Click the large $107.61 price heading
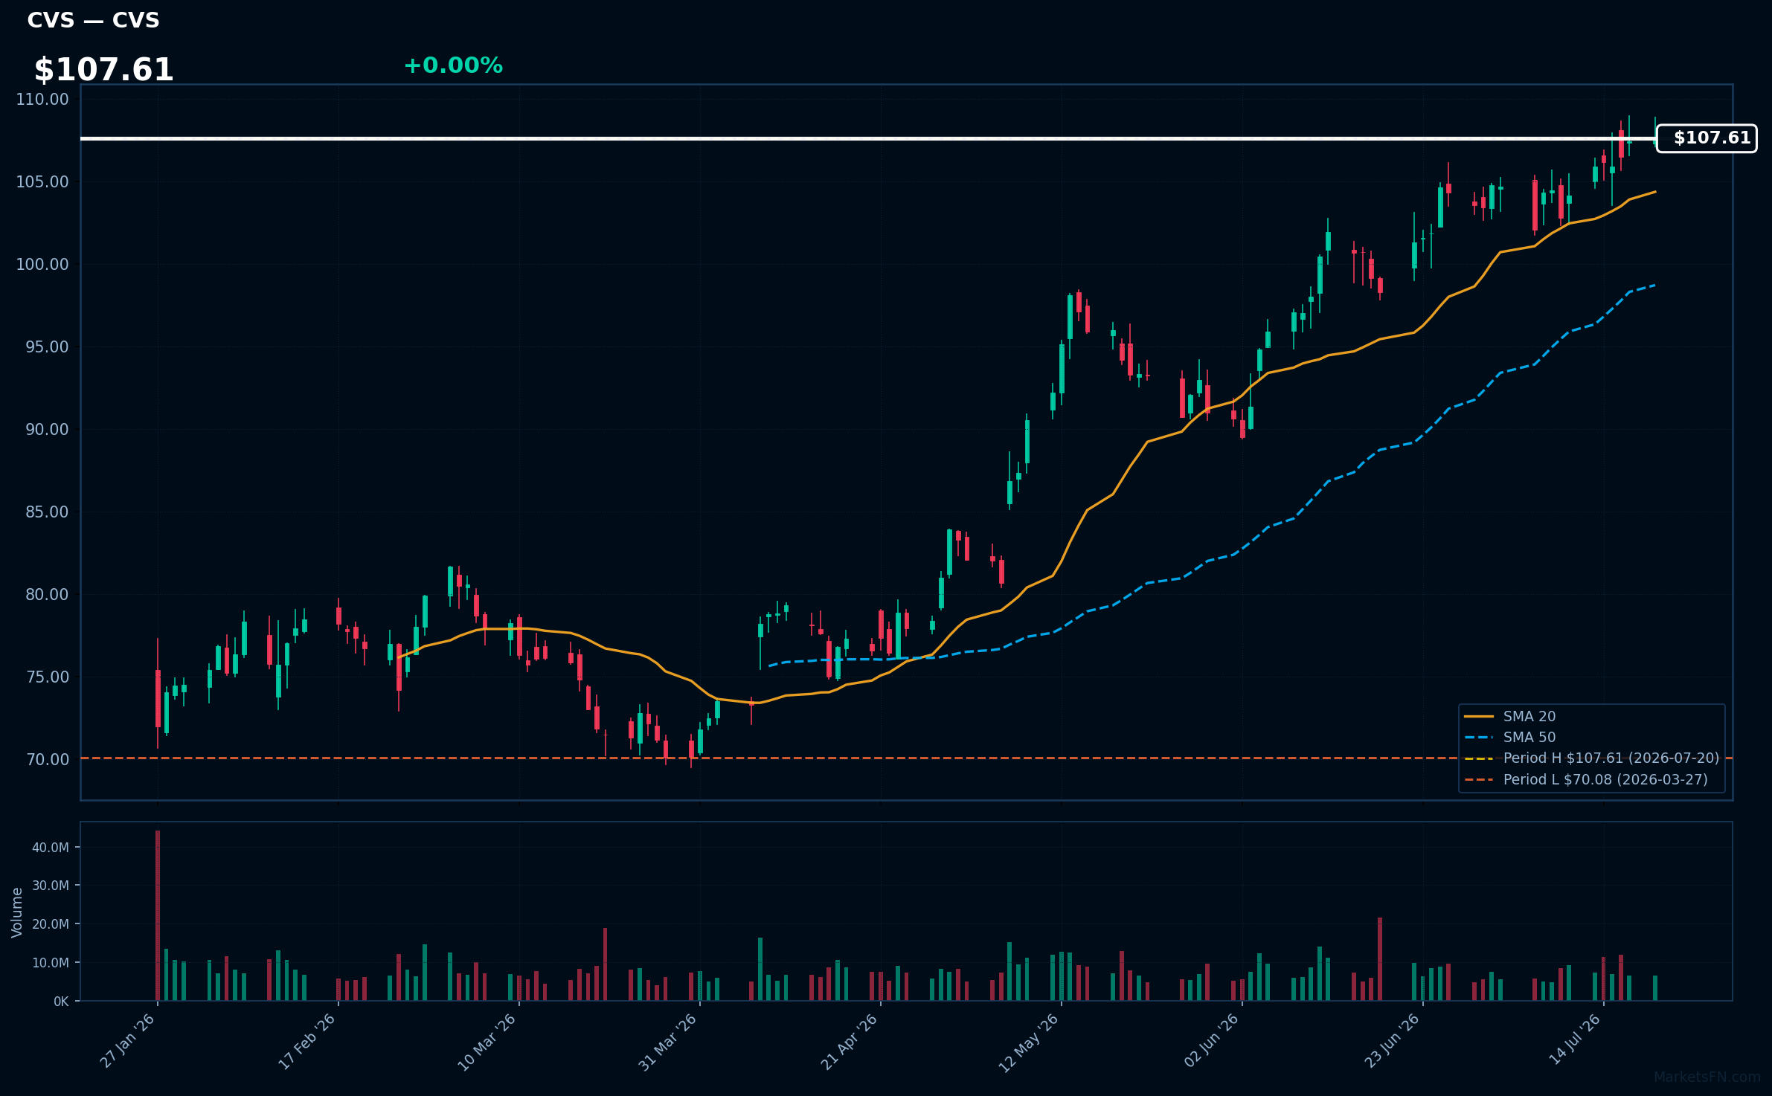1772x1096 pixels. tap(103, 70)
